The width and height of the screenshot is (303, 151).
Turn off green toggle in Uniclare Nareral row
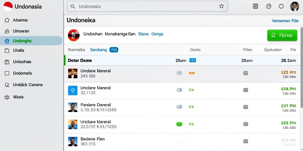coord(179,124)
